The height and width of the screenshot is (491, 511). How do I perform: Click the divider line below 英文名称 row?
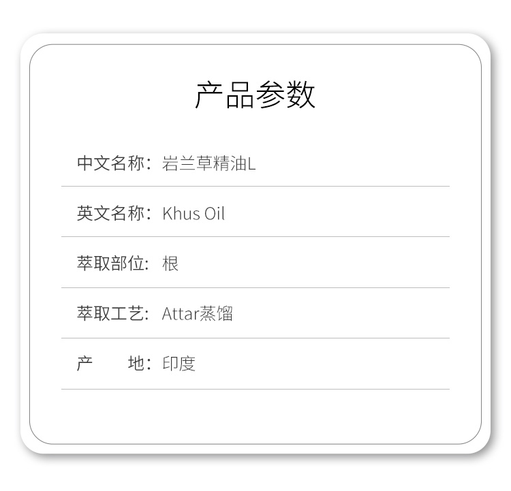(x=255, y=237)
